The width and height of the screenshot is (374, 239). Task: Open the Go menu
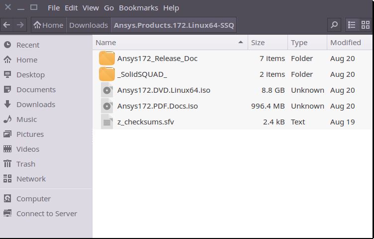pyautogui.click(x=109, y=8)
